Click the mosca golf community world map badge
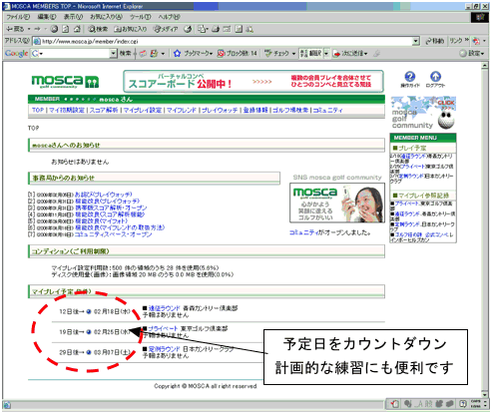Viewport: 492px width, 414px height. [x=423, y=113]
